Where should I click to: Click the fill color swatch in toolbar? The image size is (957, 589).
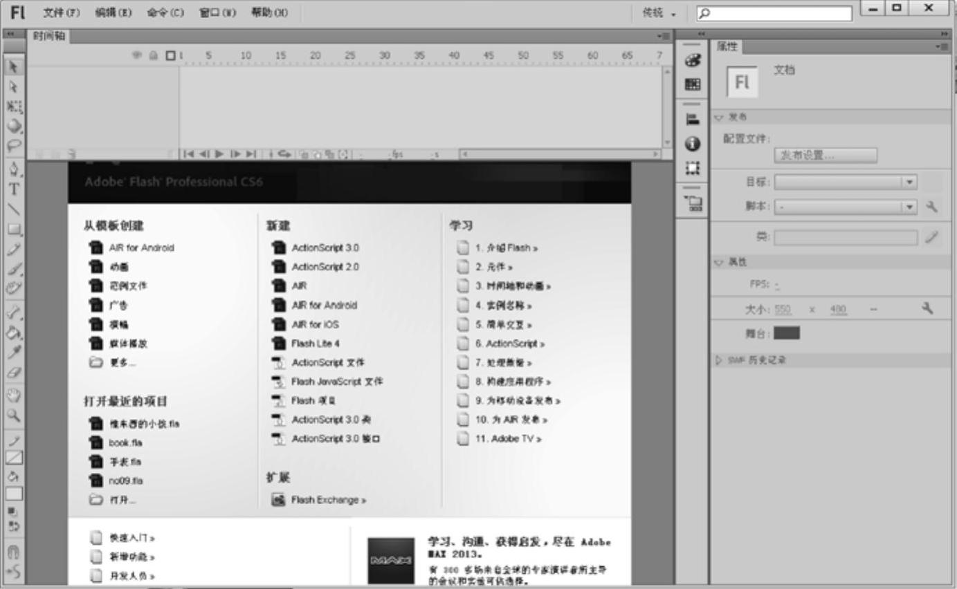coord(13,494)
